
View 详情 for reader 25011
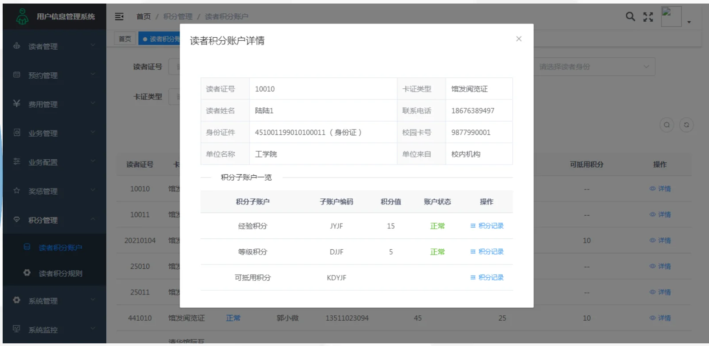(x=660, y=292)
